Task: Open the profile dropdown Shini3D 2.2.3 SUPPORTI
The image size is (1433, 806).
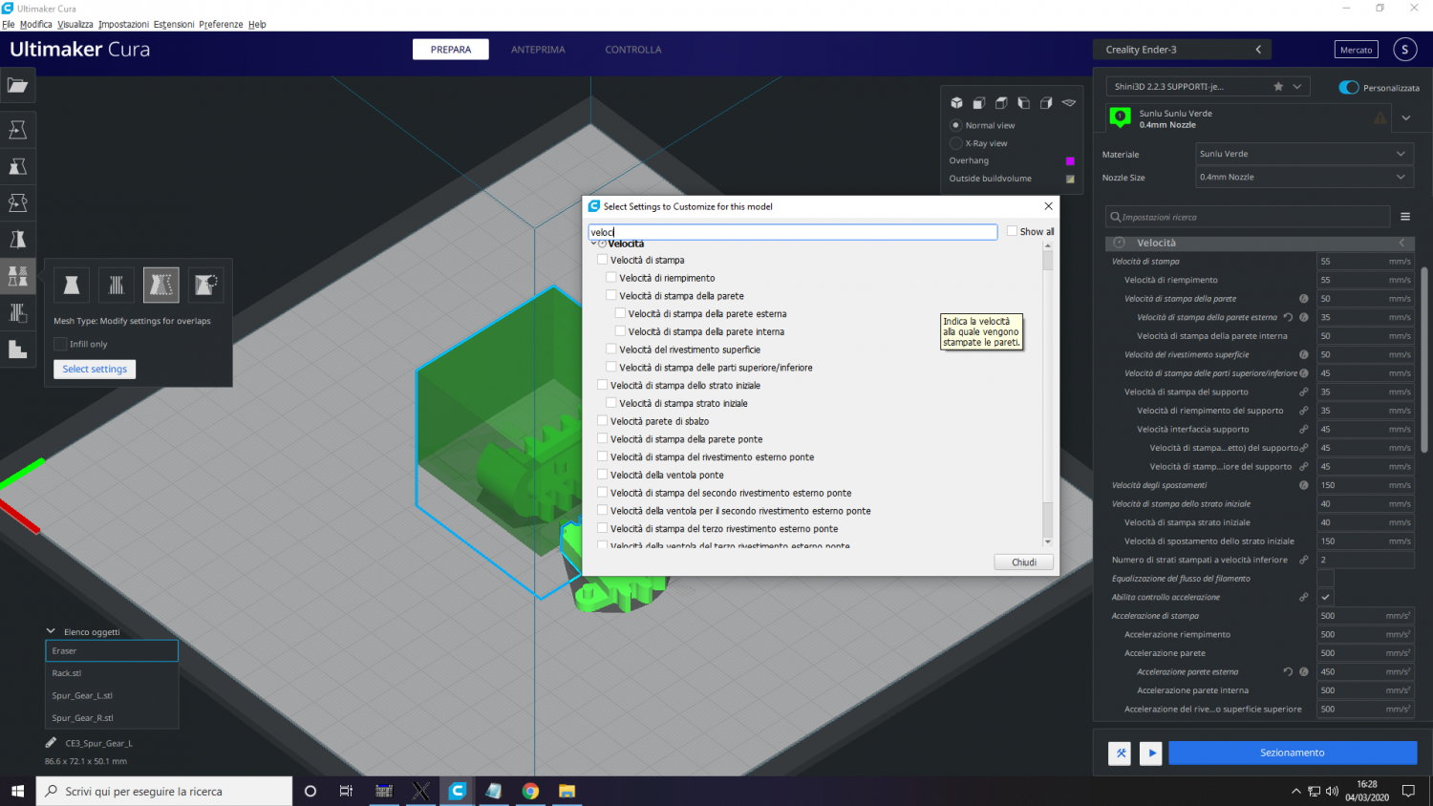Action: (x=1208, y=87)
